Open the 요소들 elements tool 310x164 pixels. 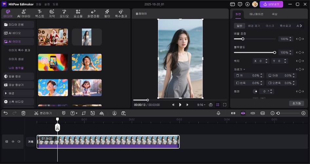coord(78,14)
